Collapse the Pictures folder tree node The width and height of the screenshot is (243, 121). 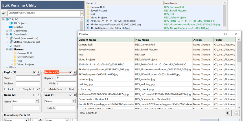(7, 50)
